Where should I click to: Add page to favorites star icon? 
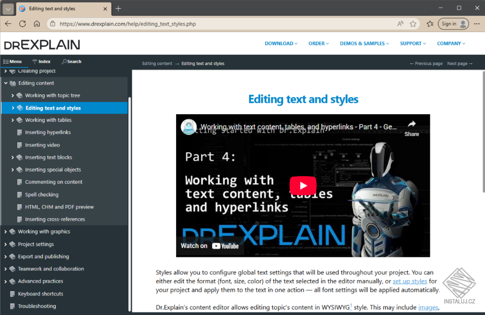(413, 24)
